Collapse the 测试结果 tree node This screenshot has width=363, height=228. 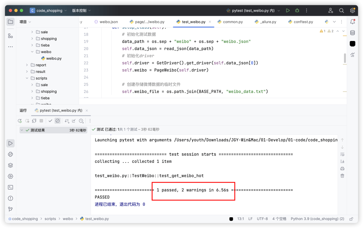click(x=22, y=130)
